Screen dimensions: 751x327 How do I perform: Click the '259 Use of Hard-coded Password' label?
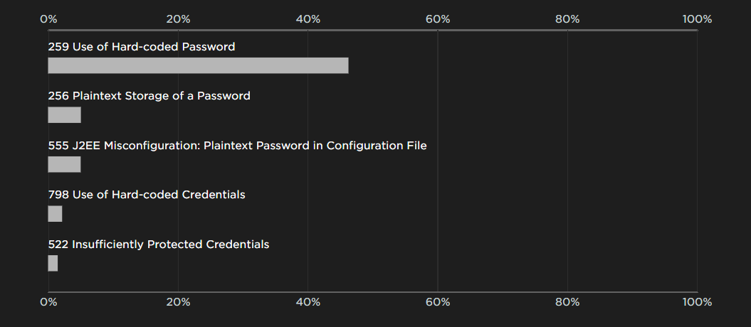coord(142,47)
